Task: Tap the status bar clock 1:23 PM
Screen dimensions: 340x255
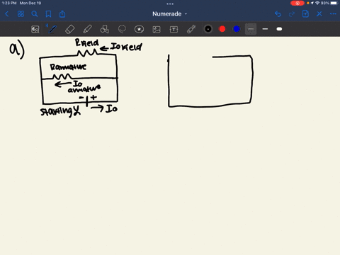Action: 9,3
